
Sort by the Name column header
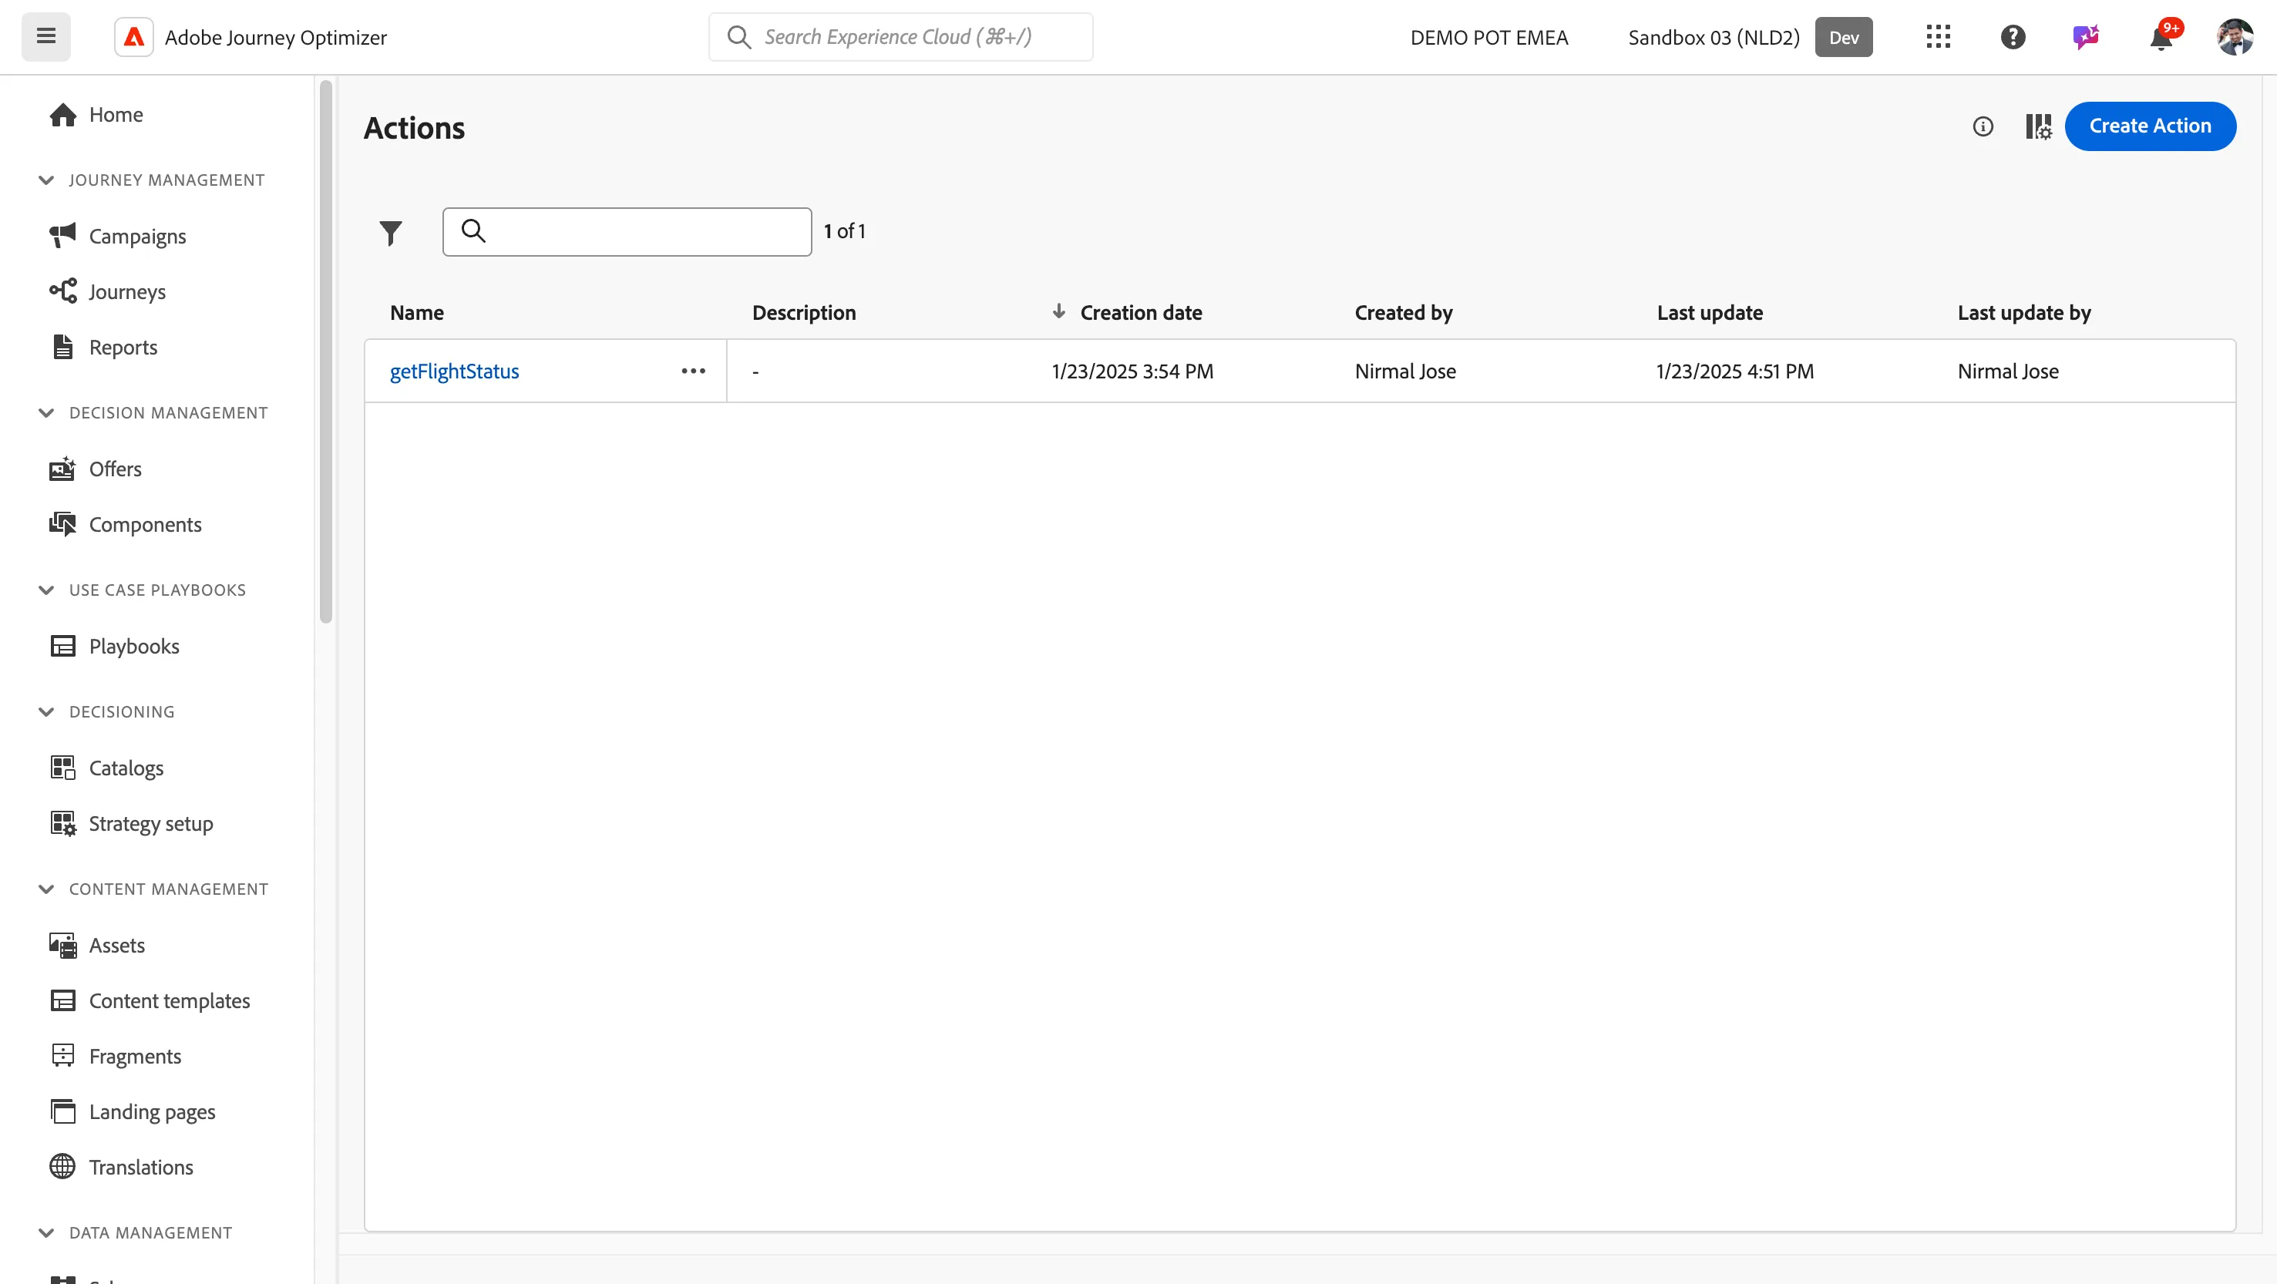click(417, 313)
